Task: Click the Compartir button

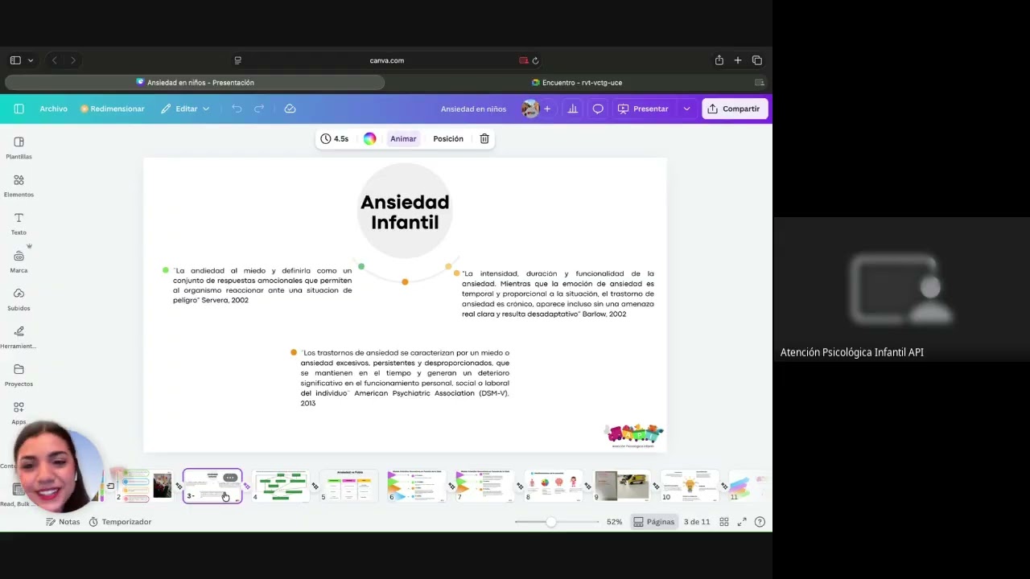Action: [735, 109]
